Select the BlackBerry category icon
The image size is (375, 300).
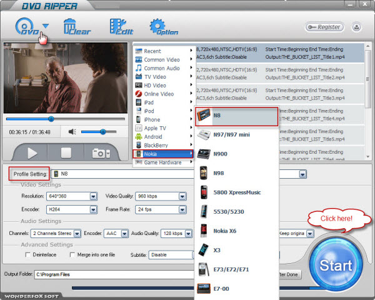pyautogui.click(x=139, y=145)
